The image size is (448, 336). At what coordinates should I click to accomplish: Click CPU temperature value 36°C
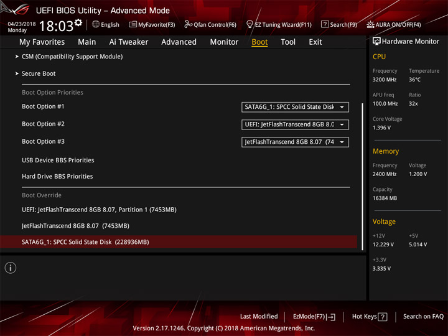tap(414, 80)
